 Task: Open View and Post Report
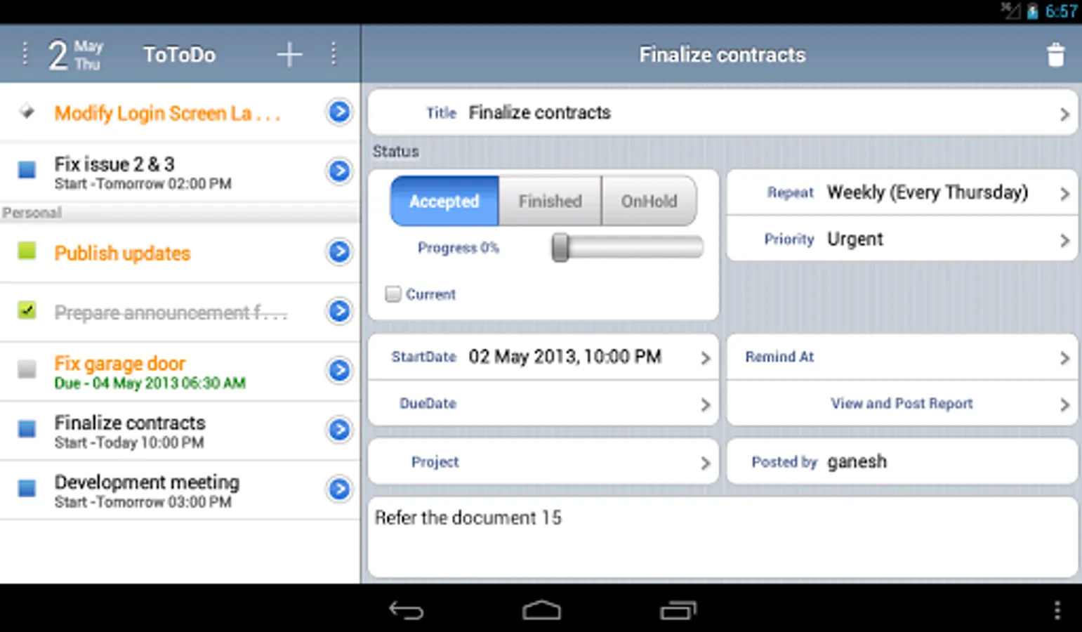[x=902, y=404]
